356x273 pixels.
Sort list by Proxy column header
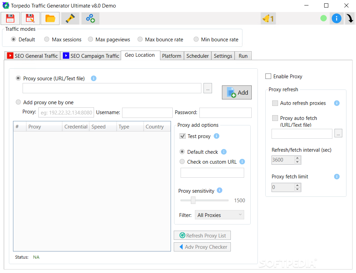point(44,127)
